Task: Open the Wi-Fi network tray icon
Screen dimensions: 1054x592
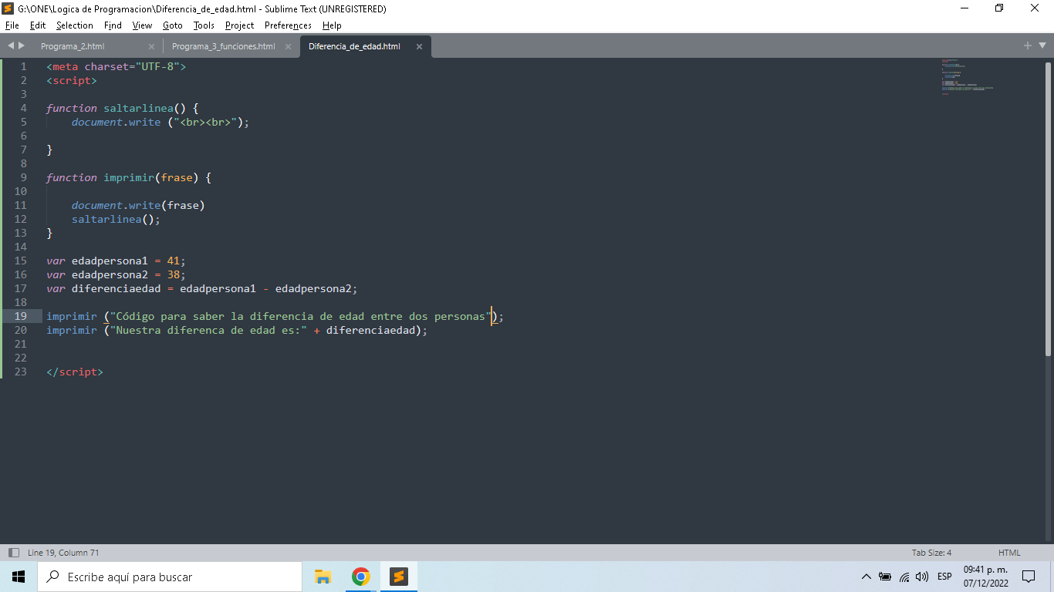Action: pyautogui.click(x=904, y=577)
